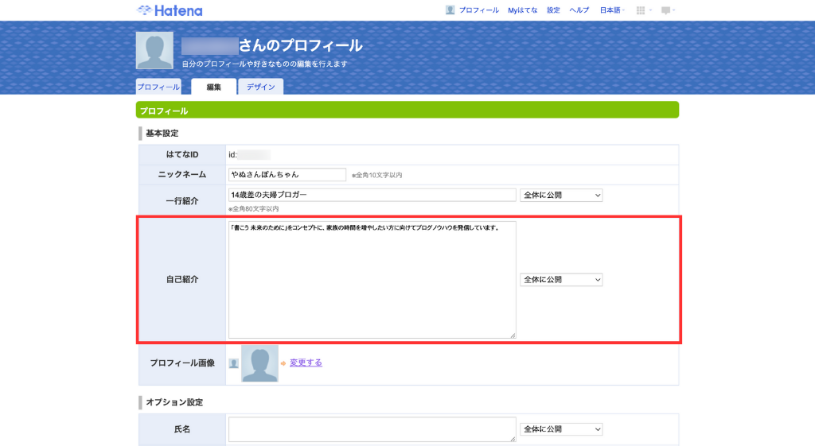Viewport: 815px width, 446px height.
Task: Click the profile avatar icon in top navigation
Action: tap(450, 10)
